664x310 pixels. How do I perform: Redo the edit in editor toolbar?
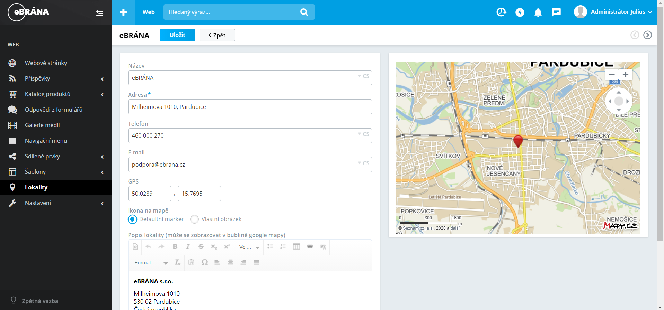pos(161,246)
